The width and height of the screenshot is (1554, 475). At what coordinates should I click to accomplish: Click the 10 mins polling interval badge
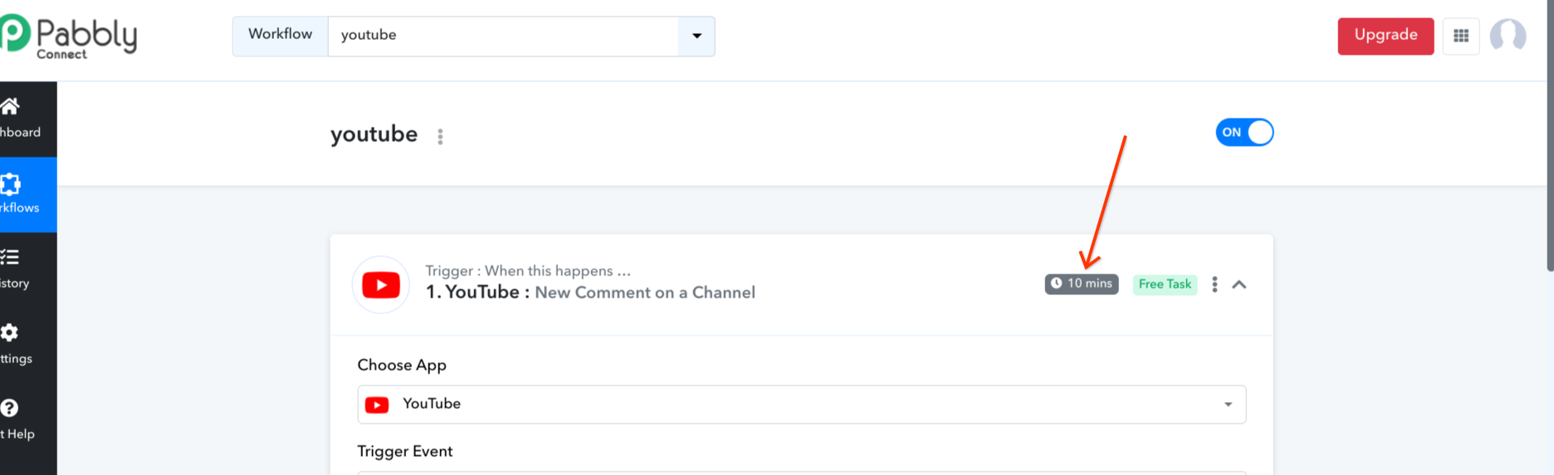tap(1082, 284)
